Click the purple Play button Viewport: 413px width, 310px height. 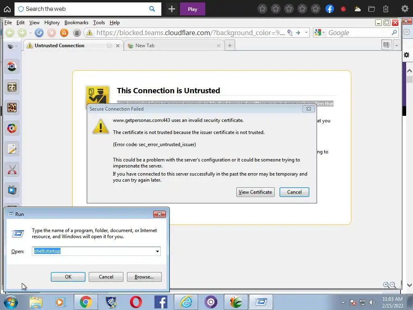(192, 9)
